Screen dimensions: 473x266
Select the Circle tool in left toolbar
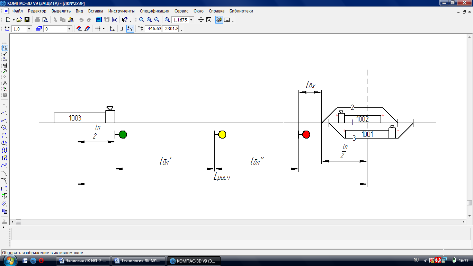[5, 127]
